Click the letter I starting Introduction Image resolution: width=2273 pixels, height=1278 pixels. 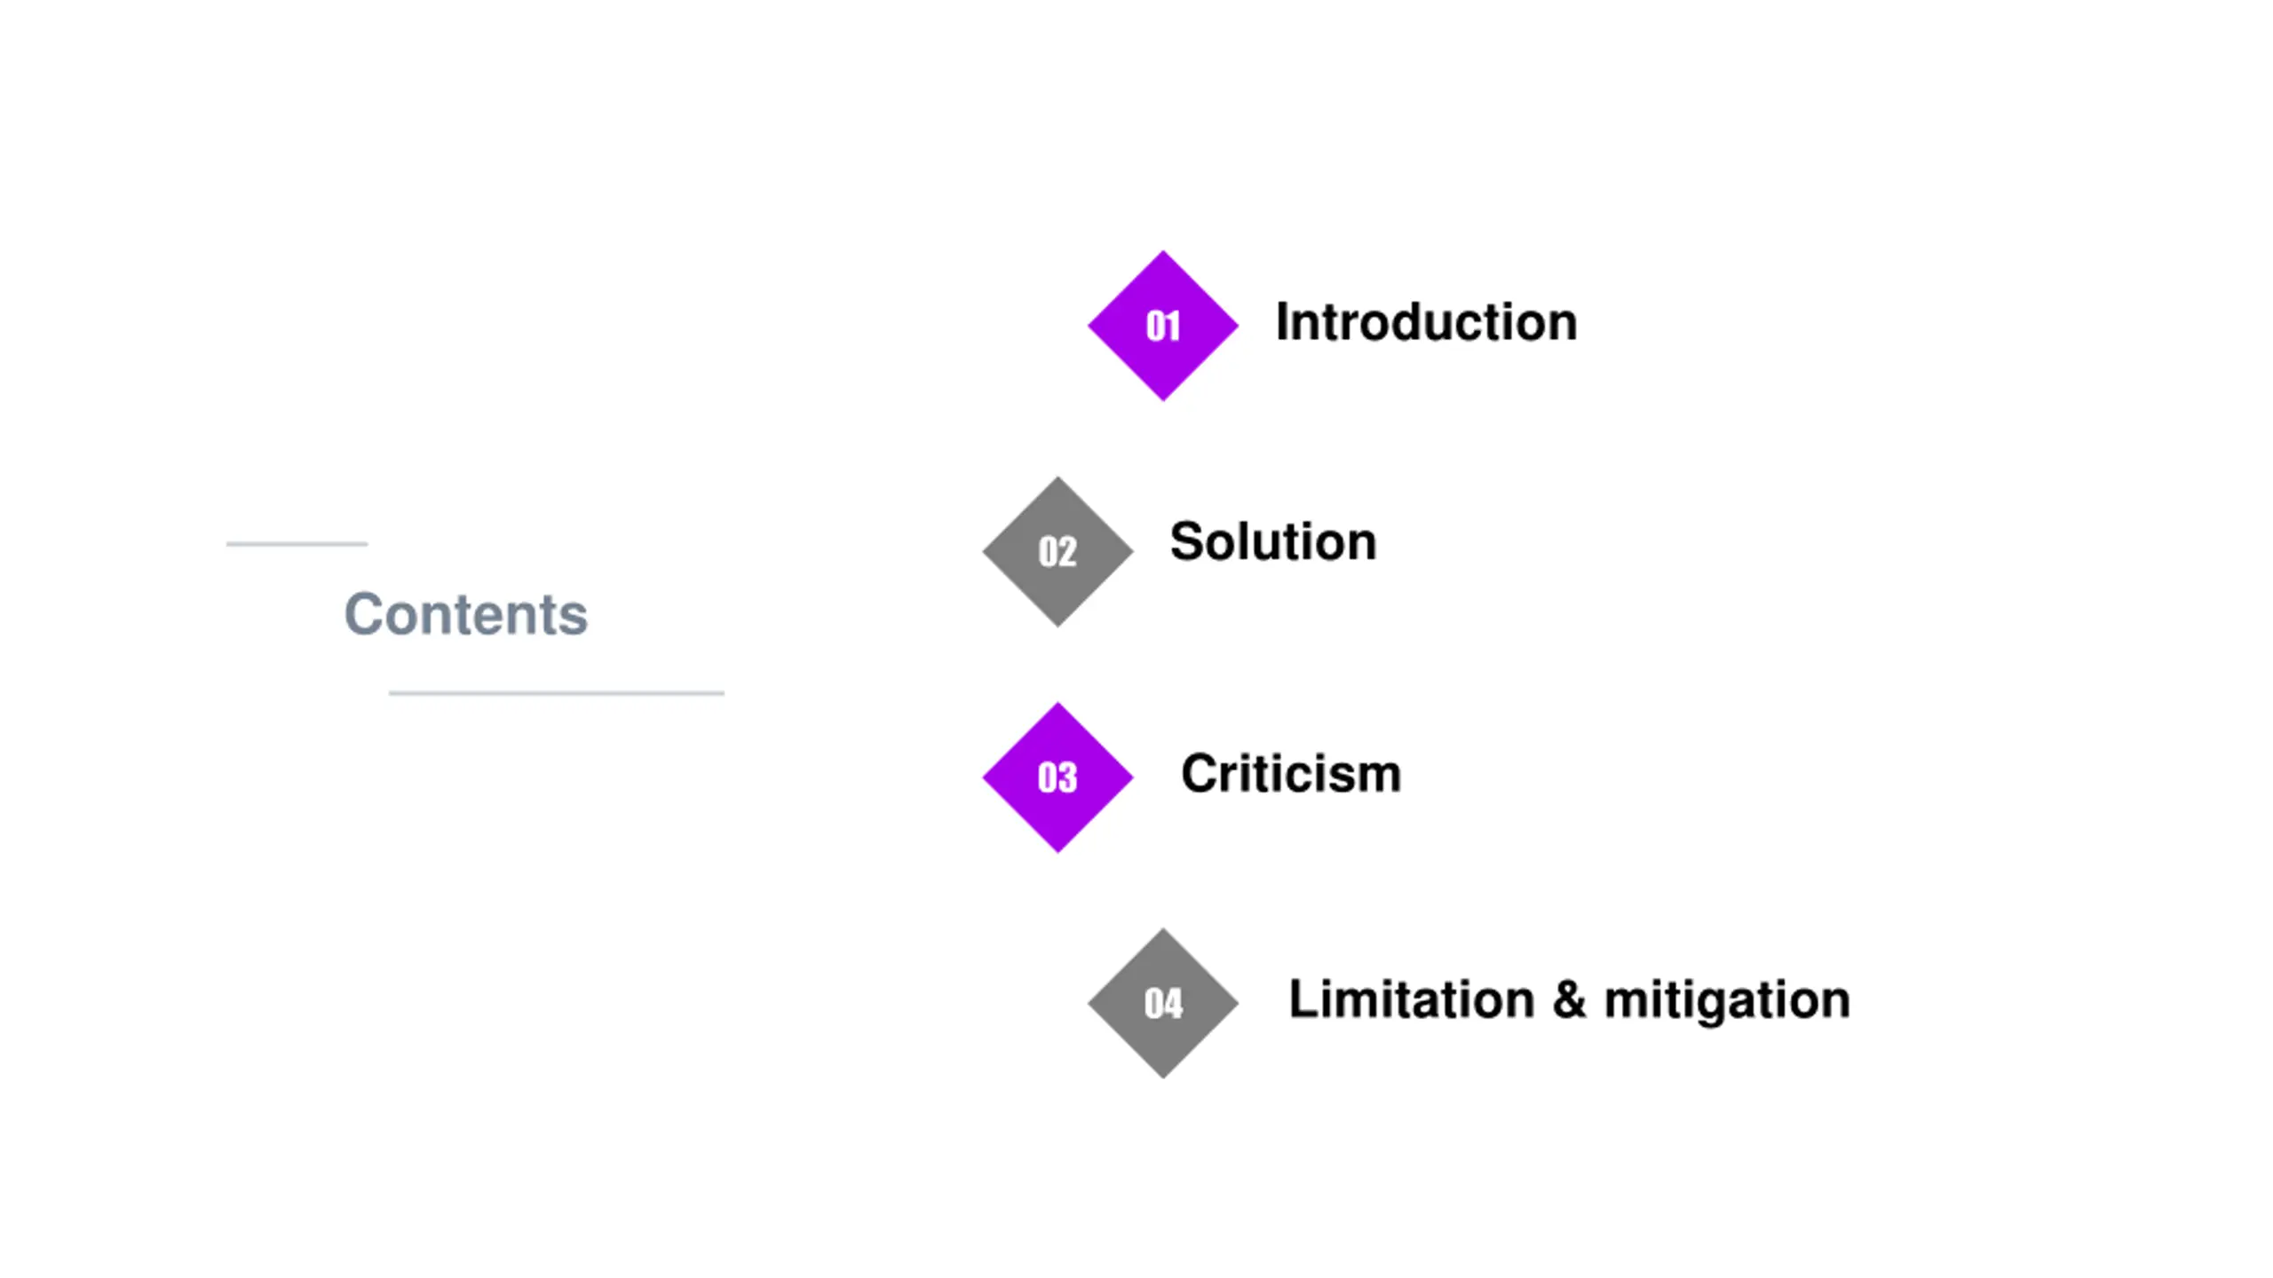click(1282, 321)
